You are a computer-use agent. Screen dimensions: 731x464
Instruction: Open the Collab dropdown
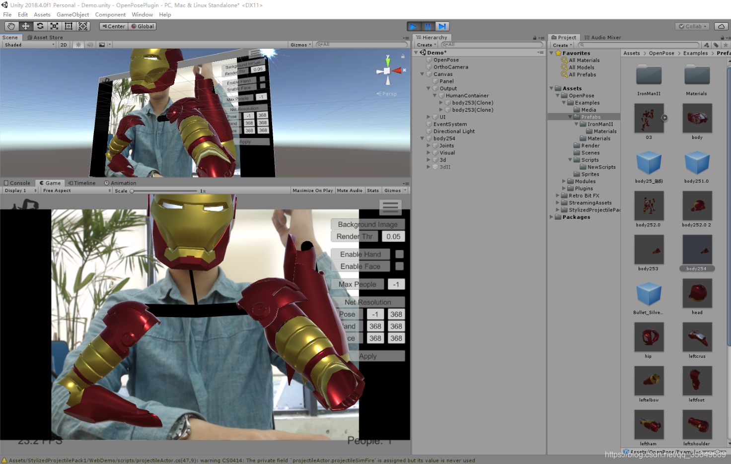pyautogui.click(x=693, y=26)
